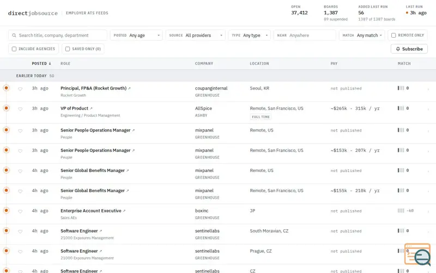The image size is (436, 273).
Task: Click the search magnifier icon in search box
Action: click(x=14, y=35)
